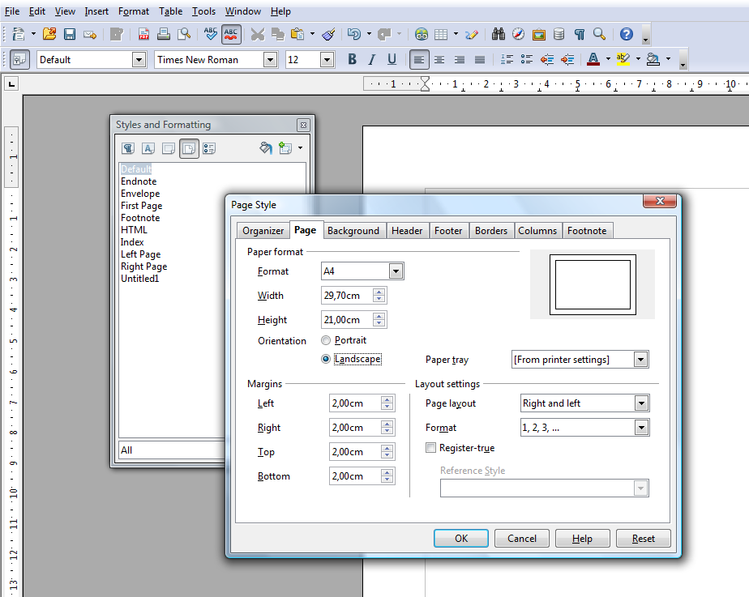Click the Italic formatting icon
The image size is (749, 597).
click(372, 59)
